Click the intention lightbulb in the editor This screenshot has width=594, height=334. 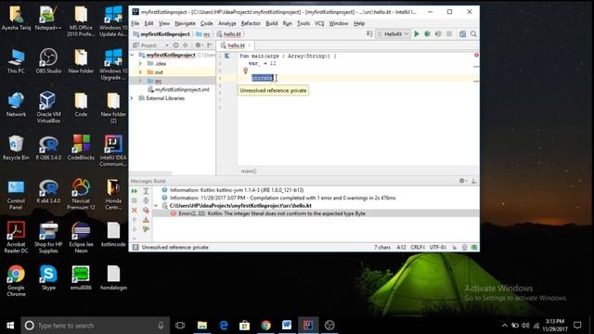(245, 71)
